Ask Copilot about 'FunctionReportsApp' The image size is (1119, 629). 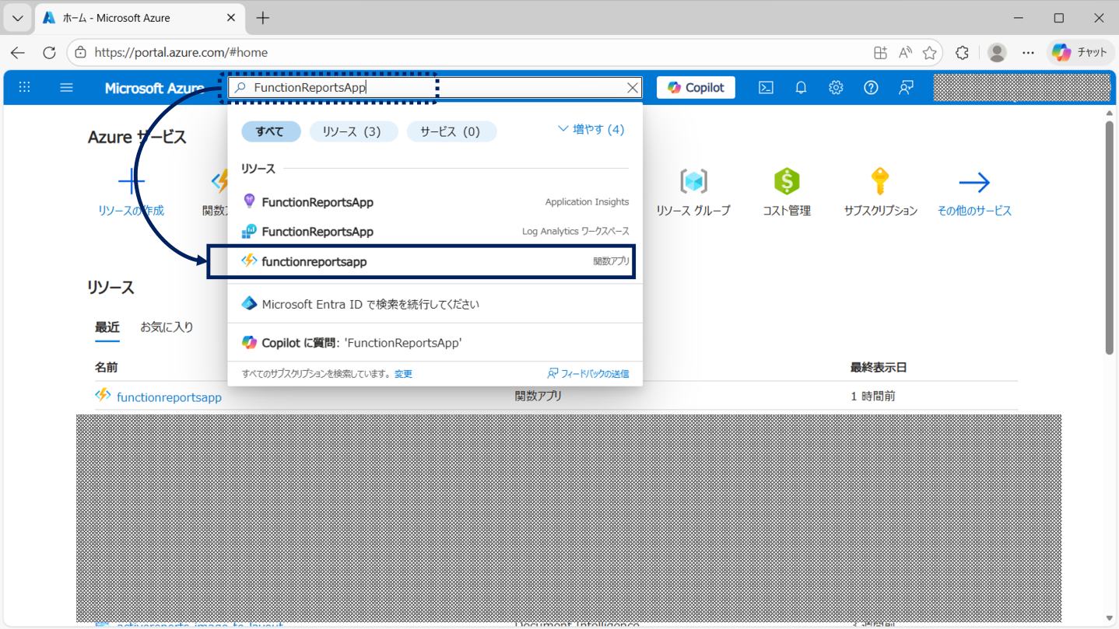[435, 343]
